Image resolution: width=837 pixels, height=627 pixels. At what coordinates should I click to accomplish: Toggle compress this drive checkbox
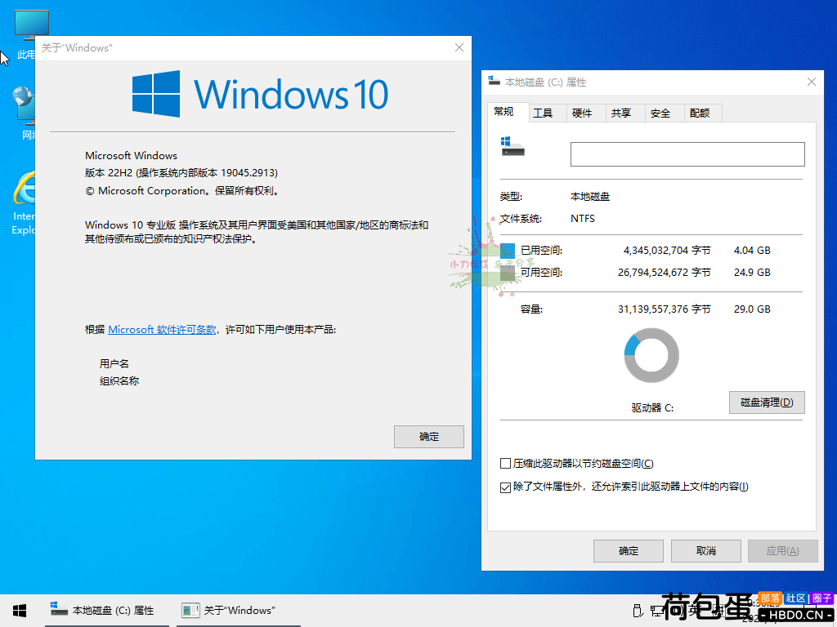tap(505, 464)
